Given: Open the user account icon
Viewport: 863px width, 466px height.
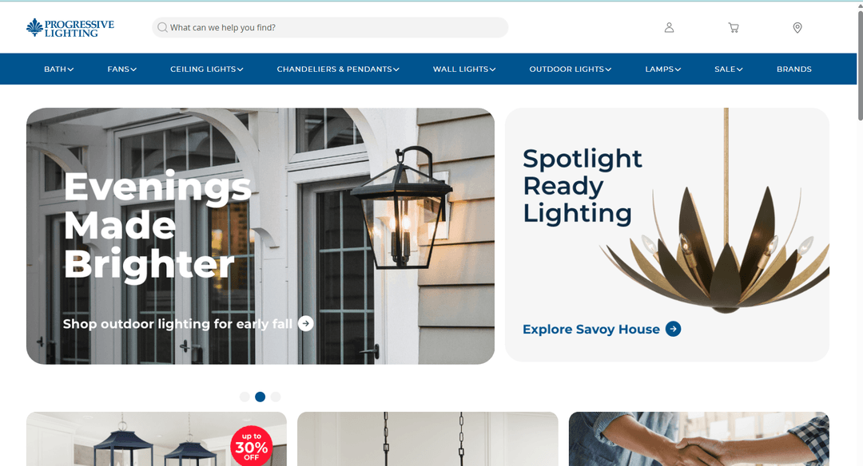Looking at the screenshot, I should pos(669,27).
